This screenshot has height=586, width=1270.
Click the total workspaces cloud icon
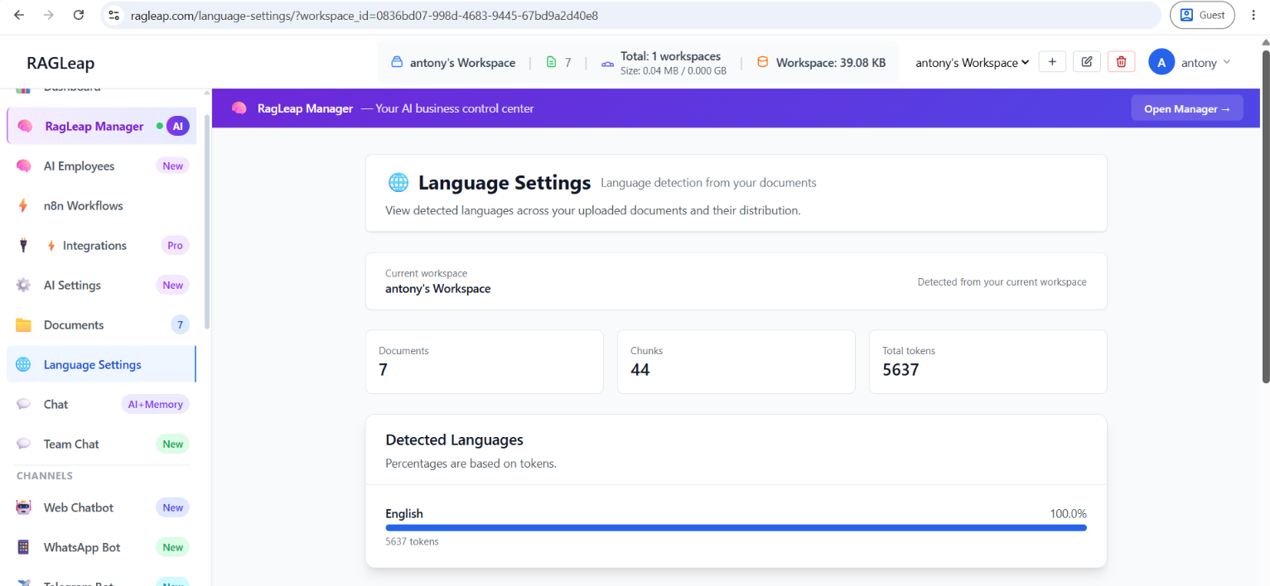[607, 63]
